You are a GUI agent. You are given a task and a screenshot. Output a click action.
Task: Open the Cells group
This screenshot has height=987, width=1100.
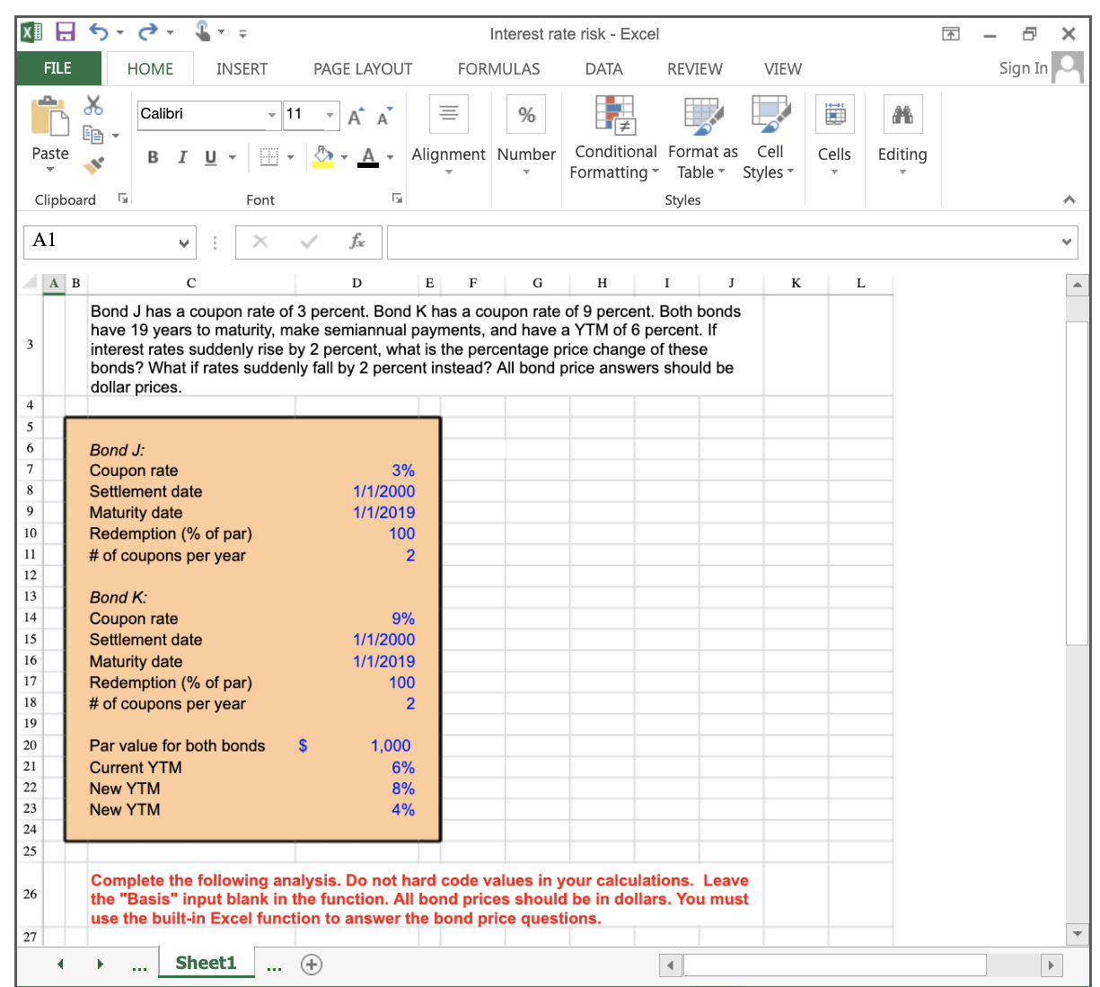tap(834, 135)
